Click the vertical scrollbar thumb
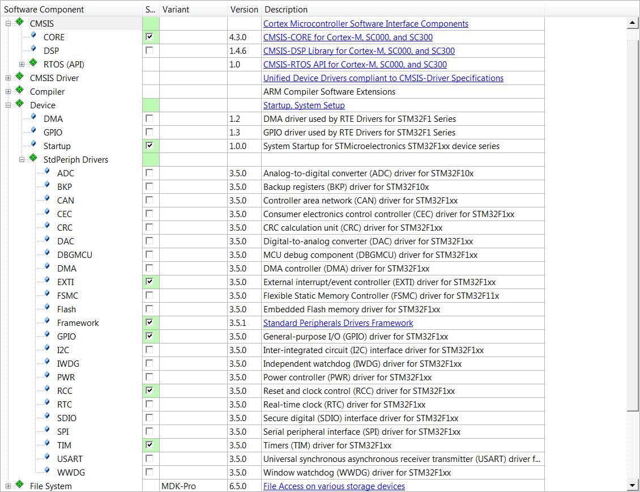This screenshot has width=640, height=492. coord(633,226)
